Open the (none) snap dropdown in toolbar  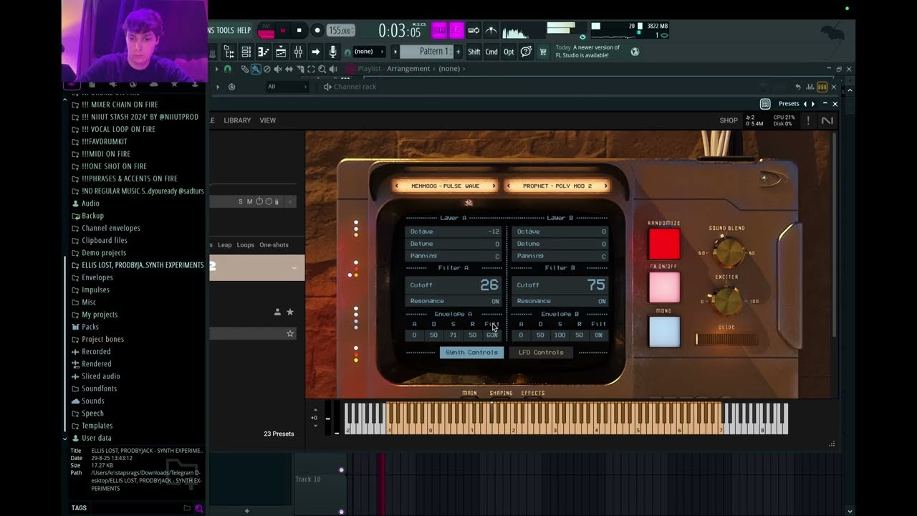click(x=370, y=52)
